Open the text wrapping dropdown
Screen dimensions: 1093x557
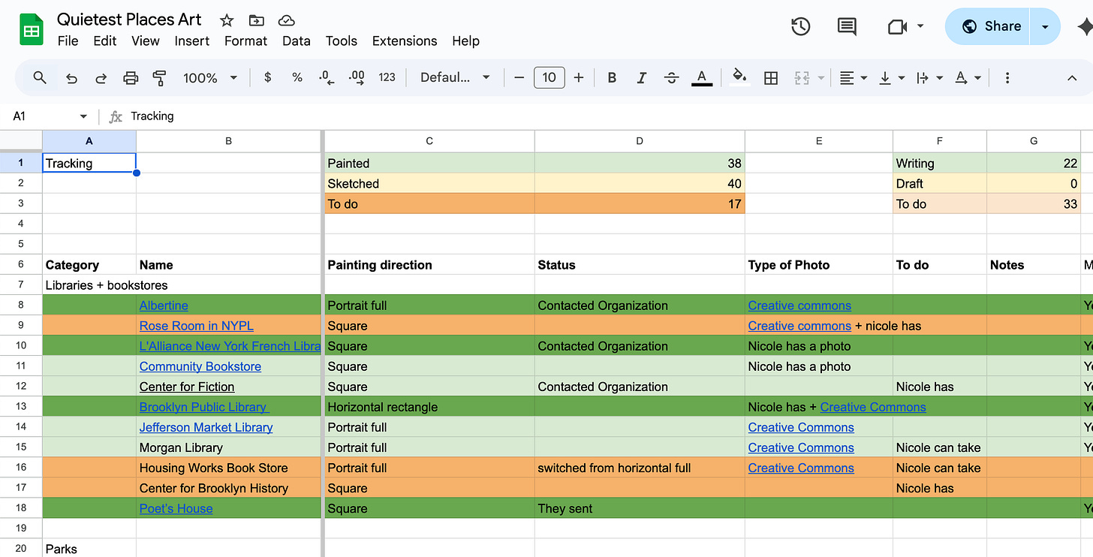click(929, 77)
